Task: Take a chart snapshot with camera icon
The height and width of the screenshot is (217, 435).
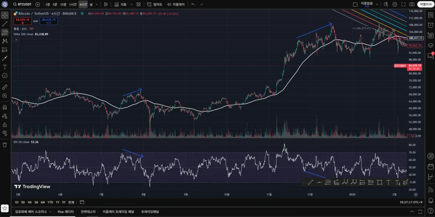Action: [412, 4]
